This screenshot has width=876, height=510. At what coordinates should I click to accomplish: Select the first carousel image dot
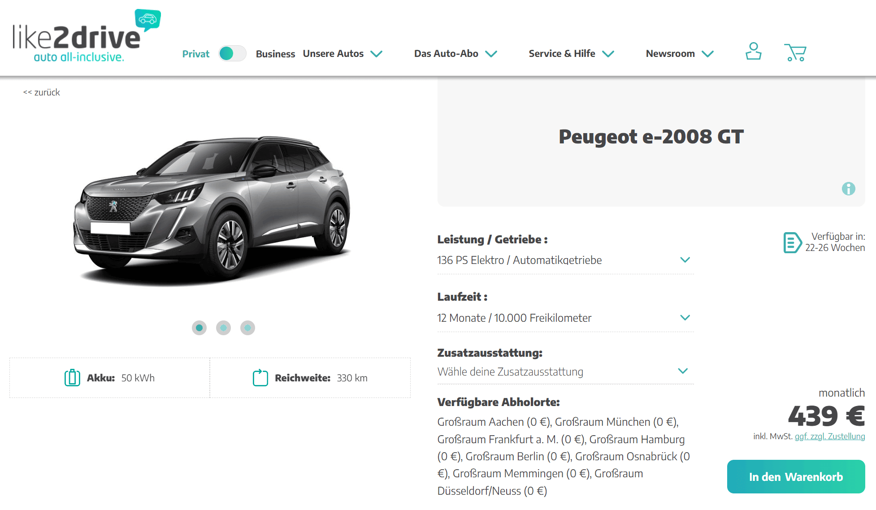[x=199, y=328]
